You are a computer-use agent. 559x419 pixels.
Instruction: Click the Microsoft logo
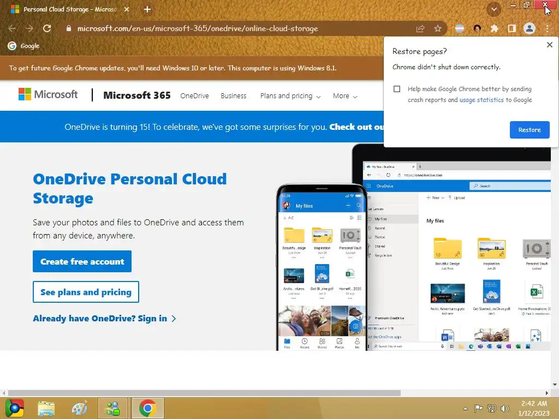point(48,94)
